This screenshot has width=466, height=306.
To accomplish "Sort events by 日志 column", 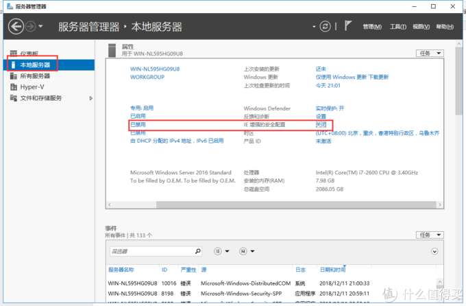I will [x=300, y=270].
